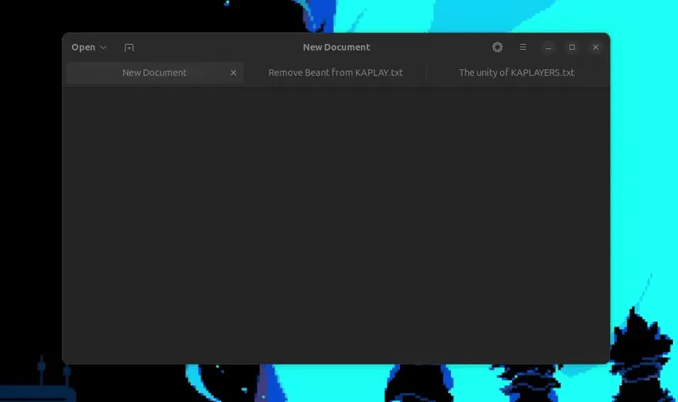This screenshot has width=678, height=402.
Task: Maximize the Text Editor window
Action: 572,47
